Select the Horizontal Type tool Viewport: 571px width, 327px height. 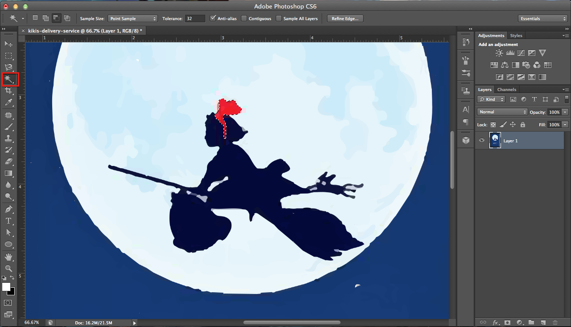click(8, 221)
